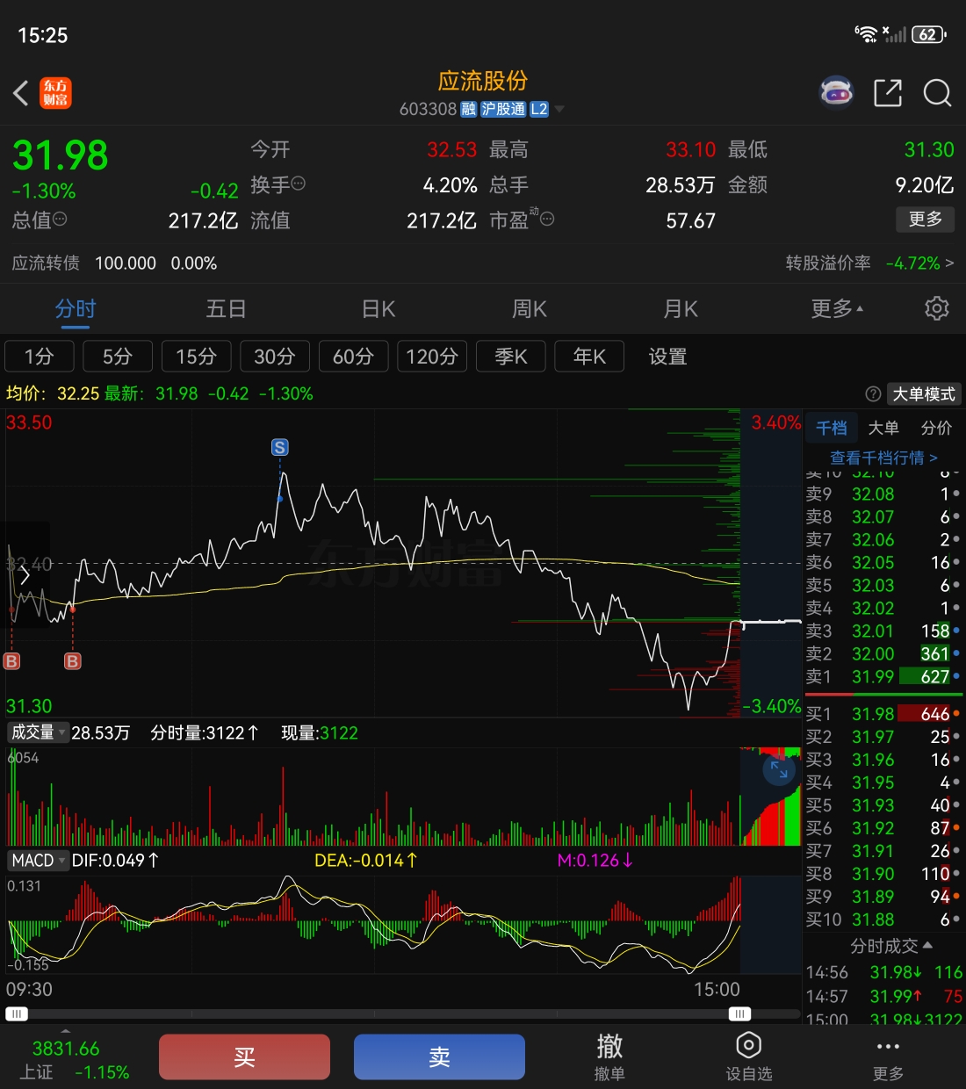
Task: Select 买10 price 31.88 row
Action: 883,920
